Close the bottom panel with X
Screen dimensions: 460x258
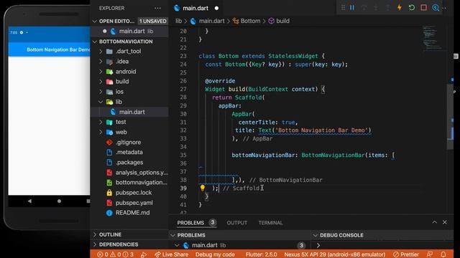click(x=445, y=222)
